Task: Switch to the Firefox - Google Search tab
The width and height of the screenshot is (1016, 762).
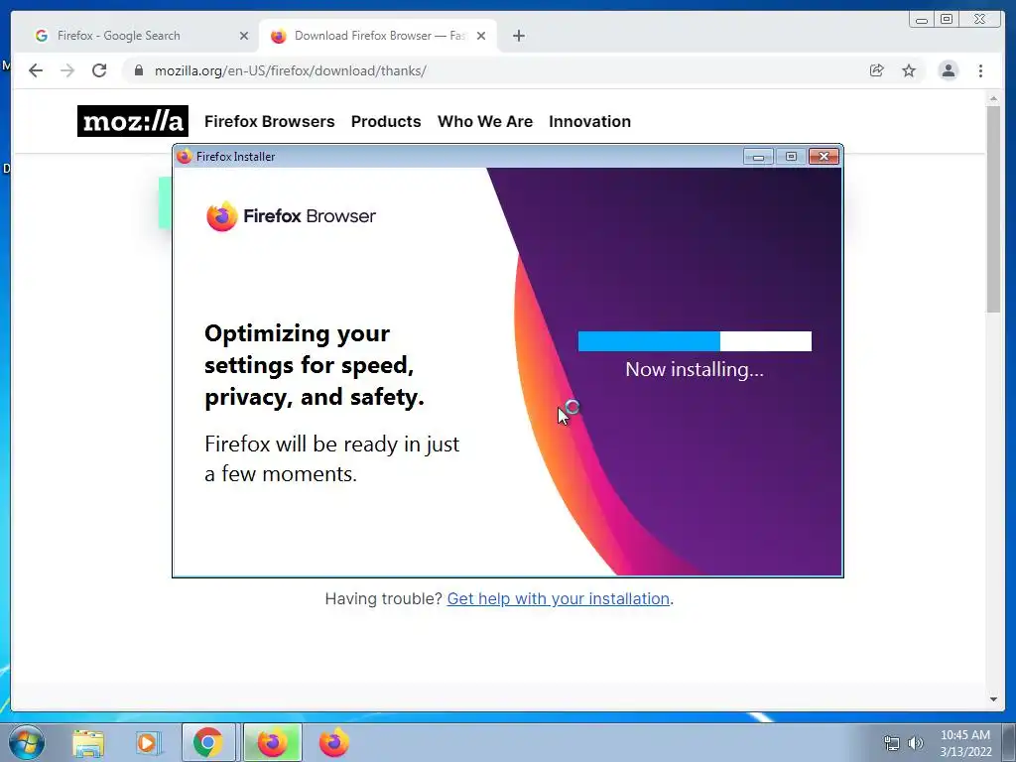Action: 138,36
